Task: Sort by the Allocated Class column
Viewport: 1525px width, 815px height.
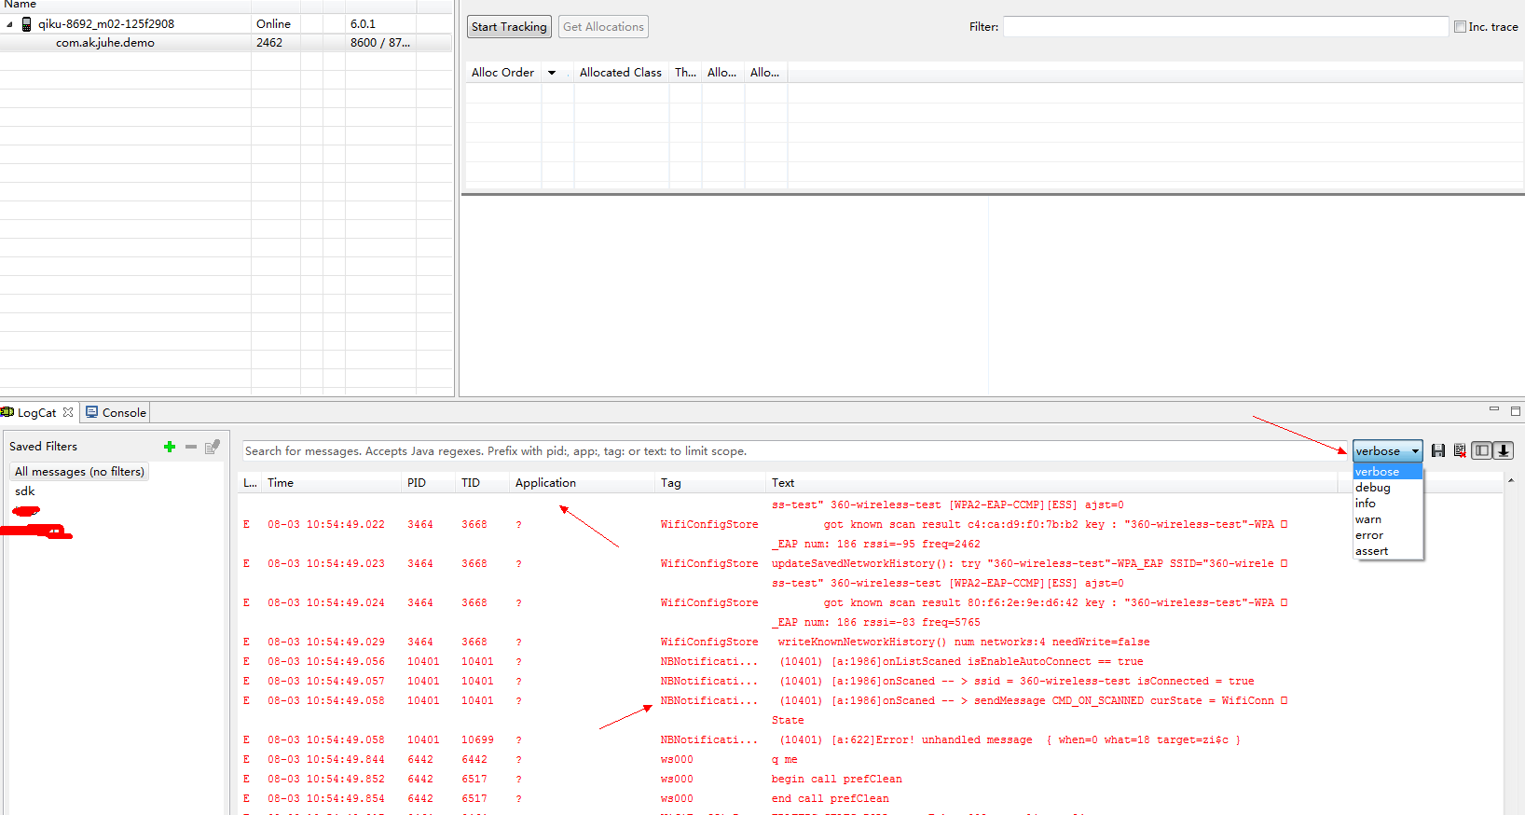Action: [621, 73]
